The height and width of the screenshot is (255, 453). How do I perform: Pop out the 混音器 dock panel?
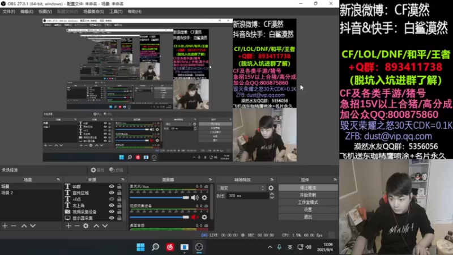pyautogui.click(x=210, y=180)
